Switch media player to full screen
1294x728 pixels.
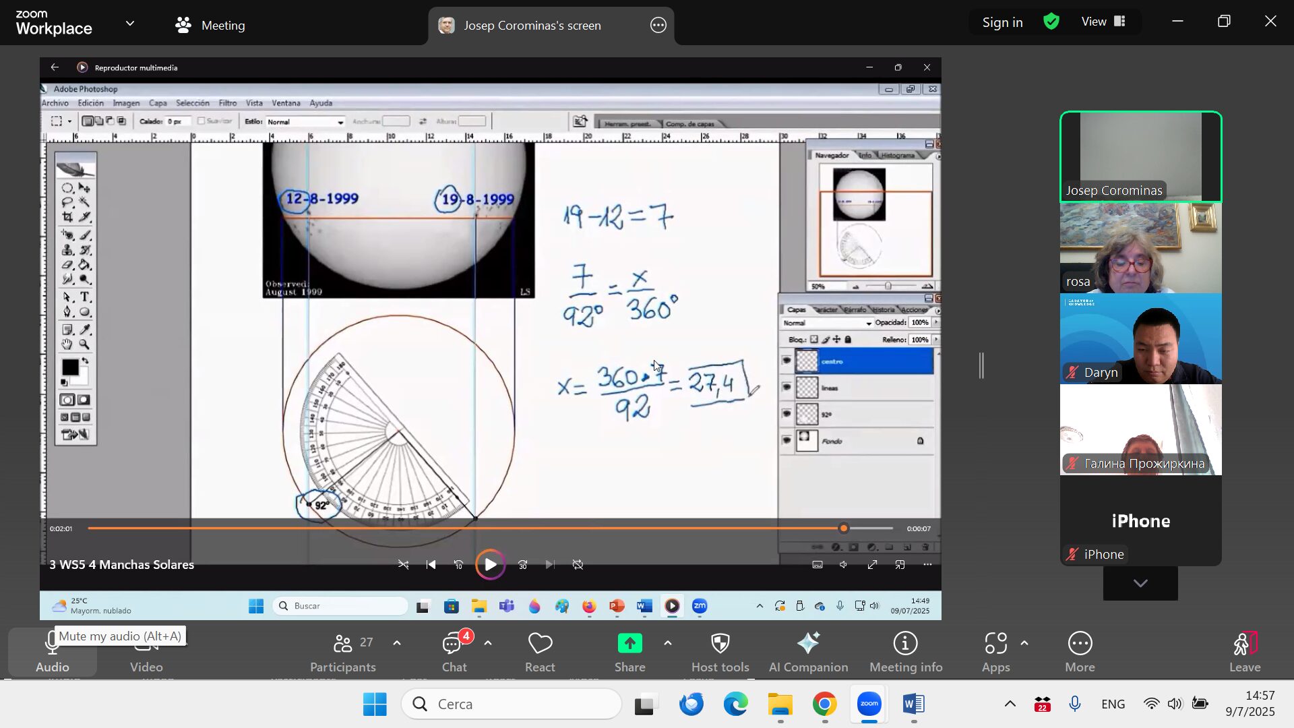pyautogui.click(x=872, y=565)
